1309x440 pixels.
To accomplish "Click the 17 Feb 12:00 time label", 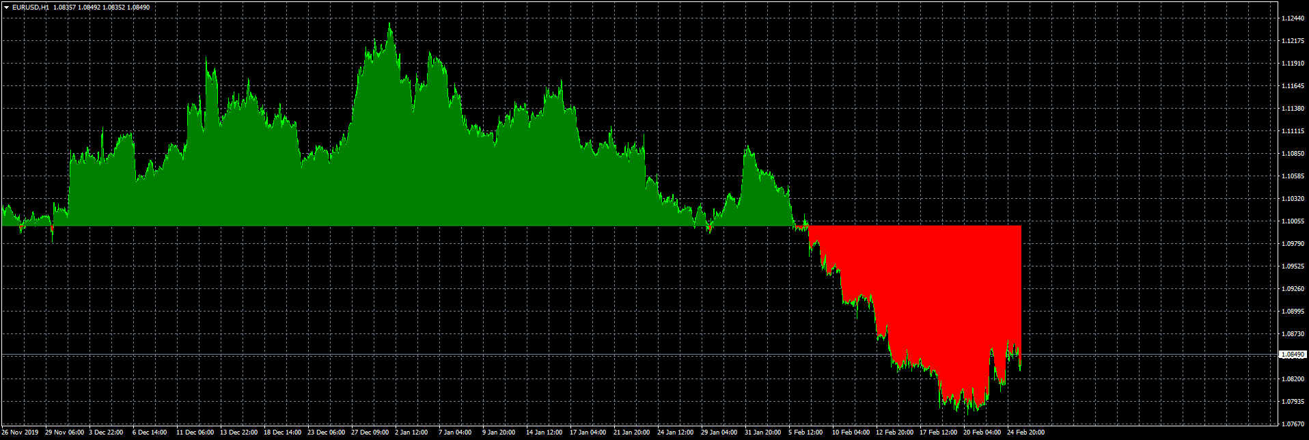I will 938,432.
